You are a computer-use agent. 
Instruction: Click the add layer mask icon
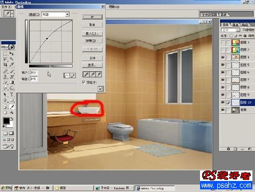pyautogui.click(x=235, y=149)
